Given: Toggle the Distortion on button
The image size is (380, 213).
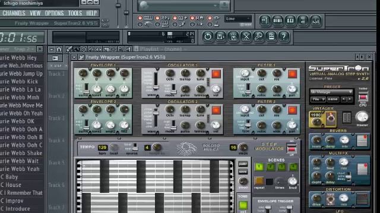Looking at the screenshot, I should 362,199.
